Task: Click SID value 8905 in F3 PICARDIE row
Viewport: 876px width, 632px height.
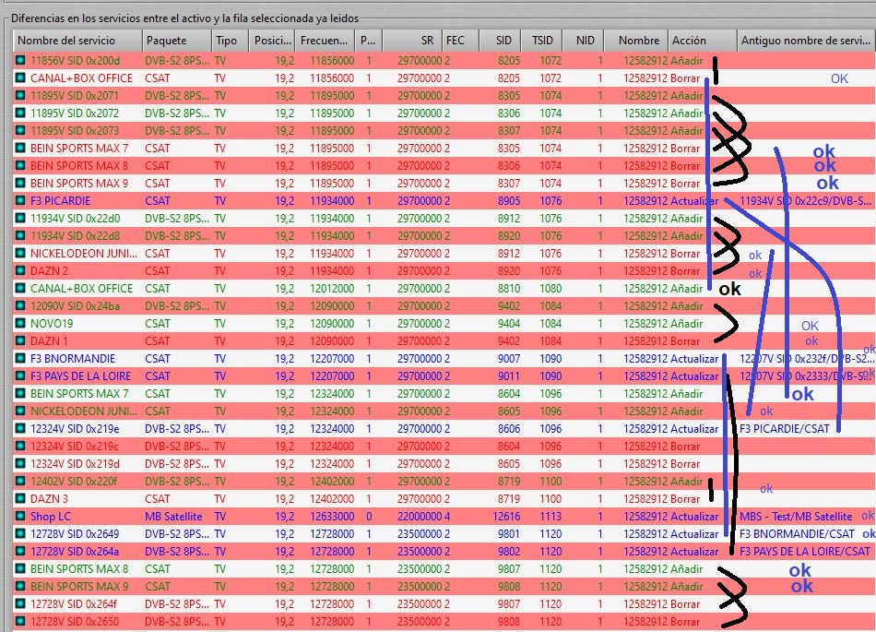Action: [509, 200]
